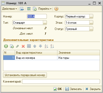This screenshot has height=93, width=103.
Task: Select row number 1 cell
Action: (9, 58)
